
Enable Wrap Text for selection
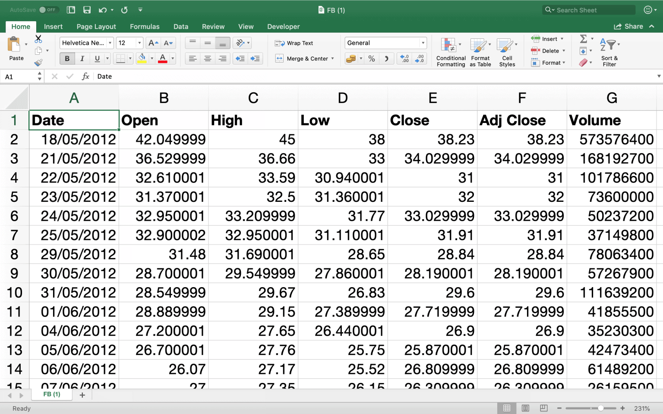pos(295,43)
